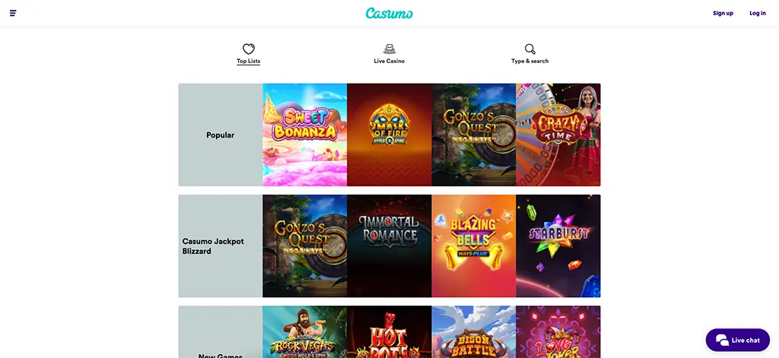Open the Popular list category tile
Viewport: 779px width, 358px height.
[221, 135]
